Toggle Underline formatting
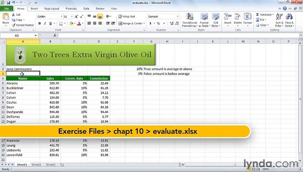303x172 pixels. pos(51,23)
